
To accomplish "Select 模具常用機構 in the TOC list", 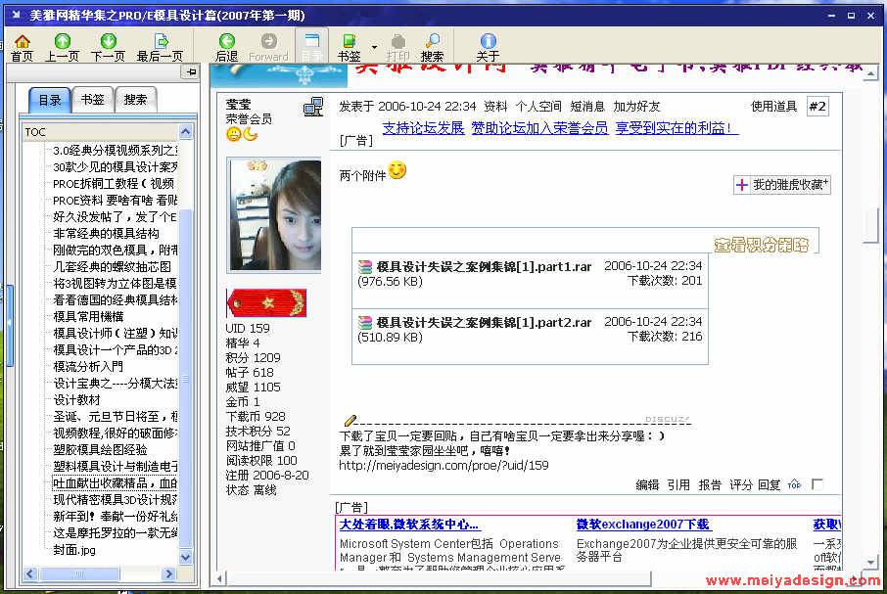I will click(x=88, y=316).
